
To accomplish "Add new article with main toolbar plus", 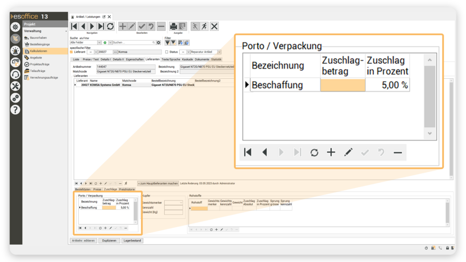I will 122,26.
